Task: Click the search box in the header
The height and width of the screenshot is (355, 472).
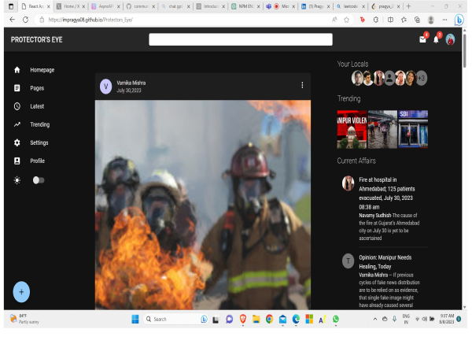Action: (x=241, y=39)
